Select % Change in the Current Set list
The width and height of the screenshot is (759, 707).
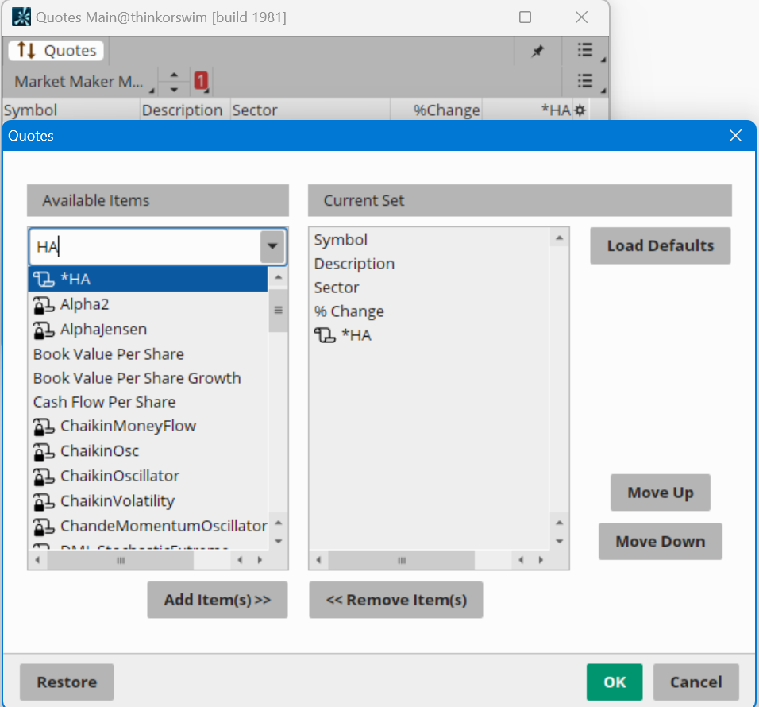coord(429,311)
